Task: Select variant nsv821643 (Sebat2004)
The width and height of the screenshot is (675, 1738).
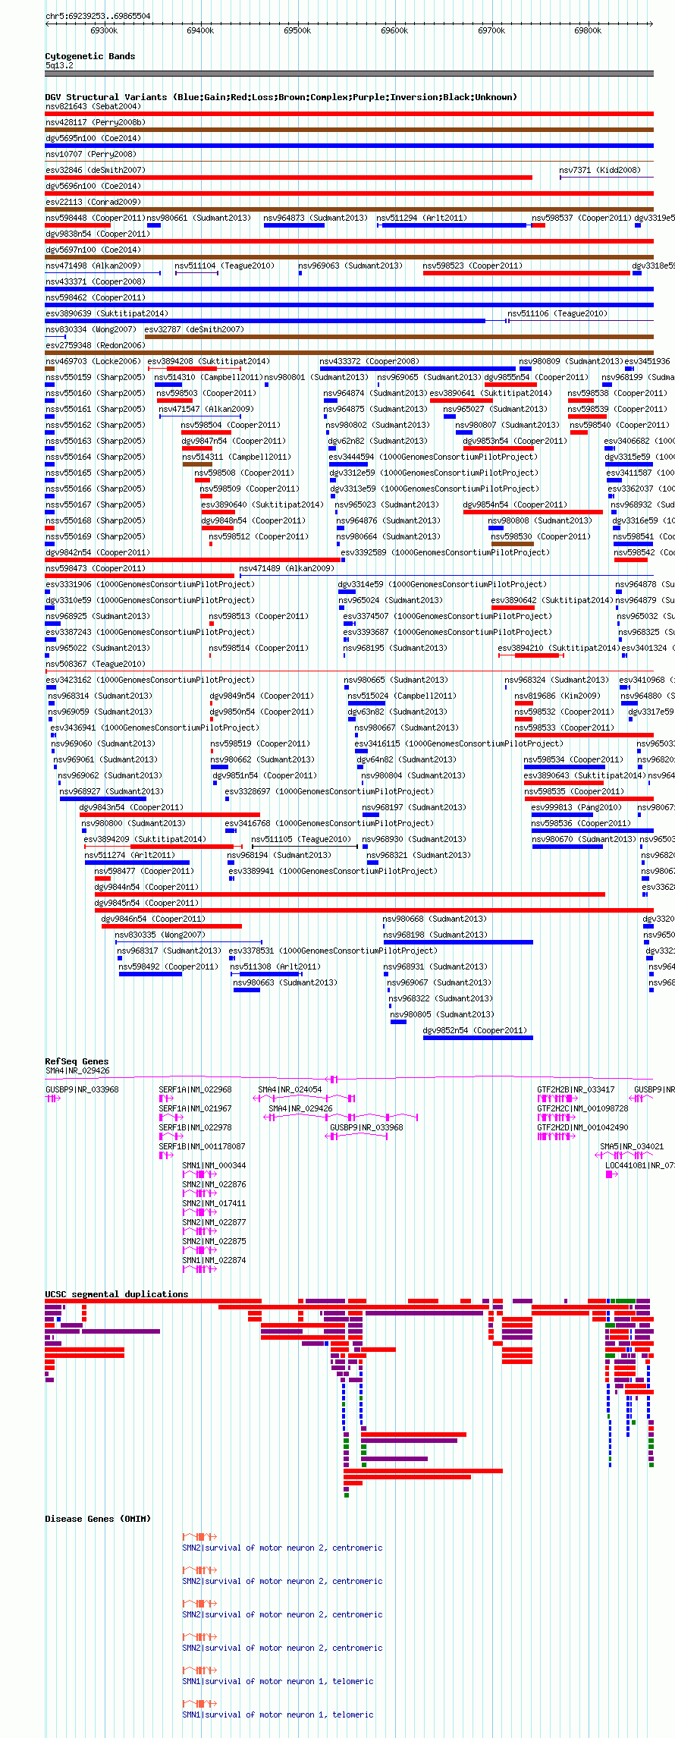Action: pyautogui.click(x=93, y=106)
